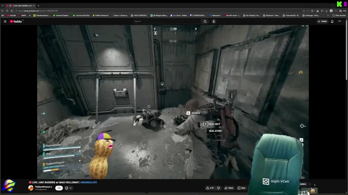The width and height of the screenshot is (348, 195).
Task: Open Dashboard - Treat bookmark
Action: click(271, 15)
